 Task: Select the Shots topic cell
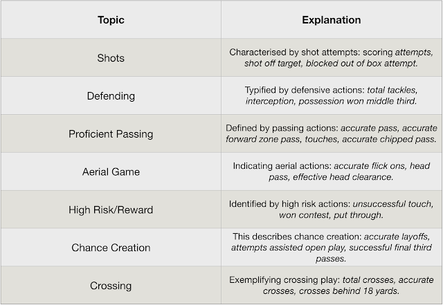tap(111, 58)
